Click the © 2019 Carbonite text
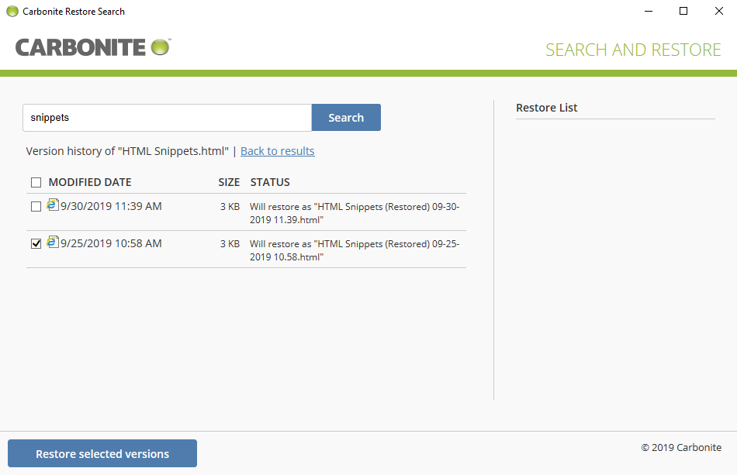Viewport: 737px width, 475px height. [680, 447]
